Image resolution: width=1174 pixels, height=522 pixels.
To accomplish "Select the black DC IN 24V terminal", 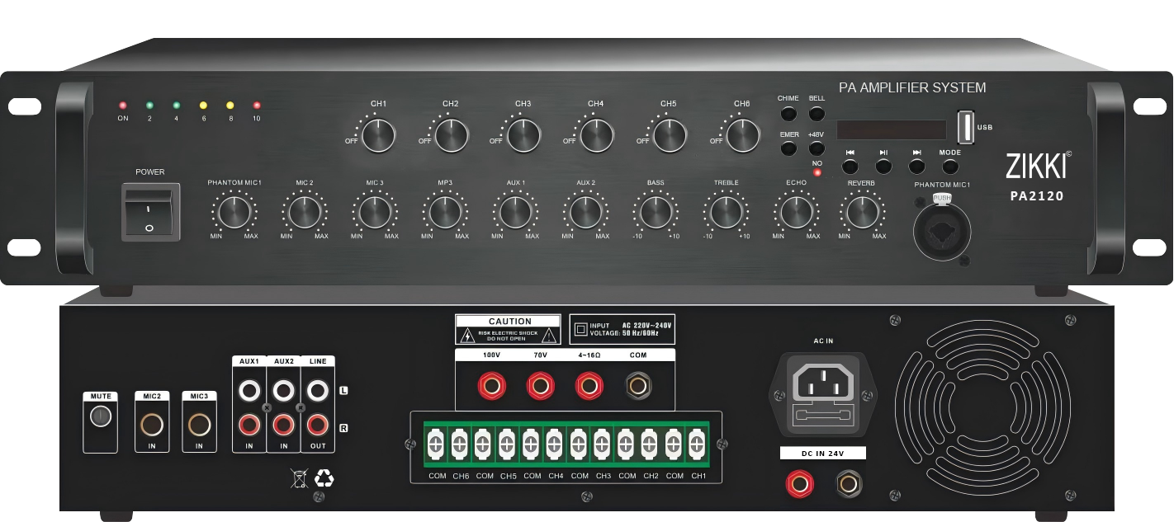I will click(x=847, y=483).
